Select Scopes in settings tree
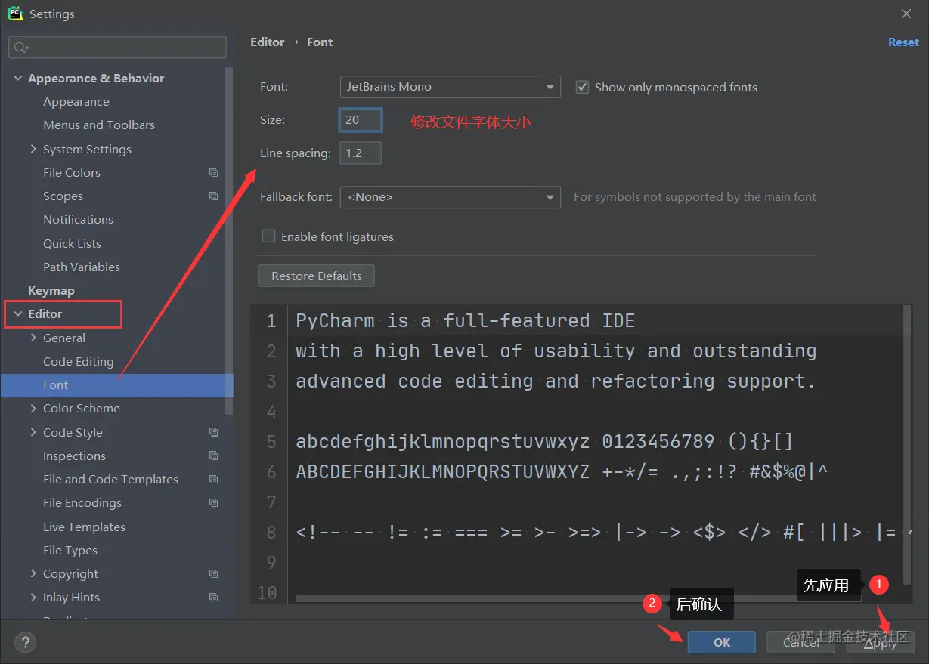This screenshot has height=664, width=929. click(x=63, y=196)
